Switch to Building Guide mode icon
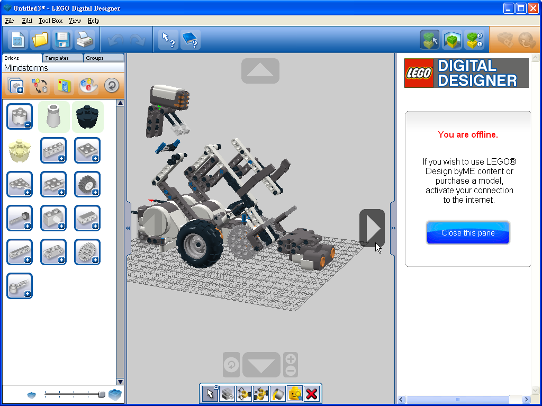Screen dimensions: 542x406 [x=474, y=40]
